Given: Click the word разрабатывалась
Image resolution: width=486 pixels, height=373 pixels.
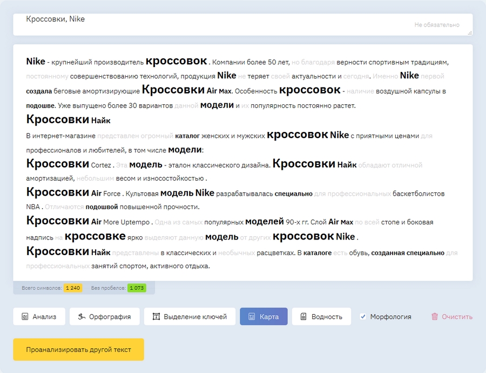Looking at the screenshot, I should [245, 194].
